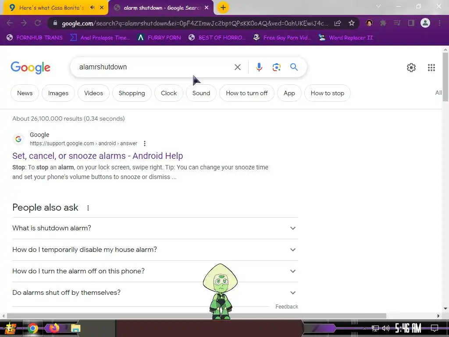The width and height of the screenshot is (449, 337).
Task: Open the Word Replacer II bookmark
Action: coord(346,38)
